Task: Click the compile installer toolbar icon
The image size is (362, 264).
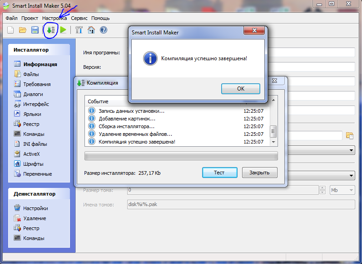Action: click(x=50, y=30)
